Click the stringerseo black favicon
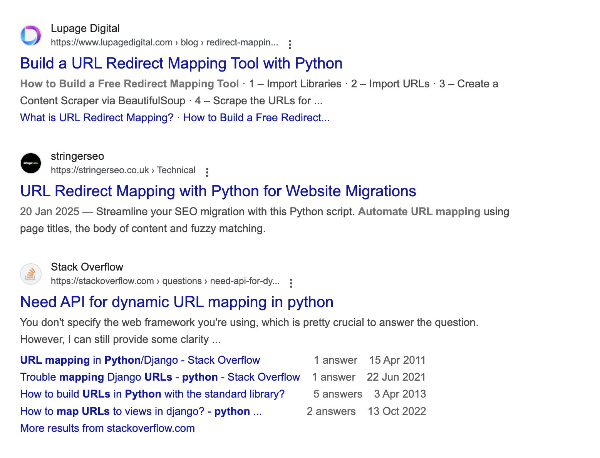The width and height of the screenshot is (600, 458). coord(31,163)
